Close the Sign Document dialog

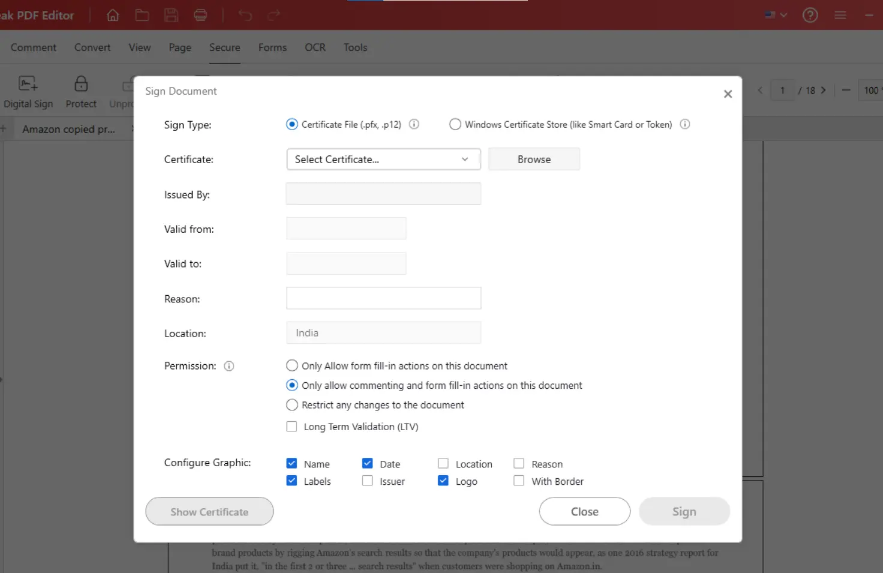tap(728, 94)
